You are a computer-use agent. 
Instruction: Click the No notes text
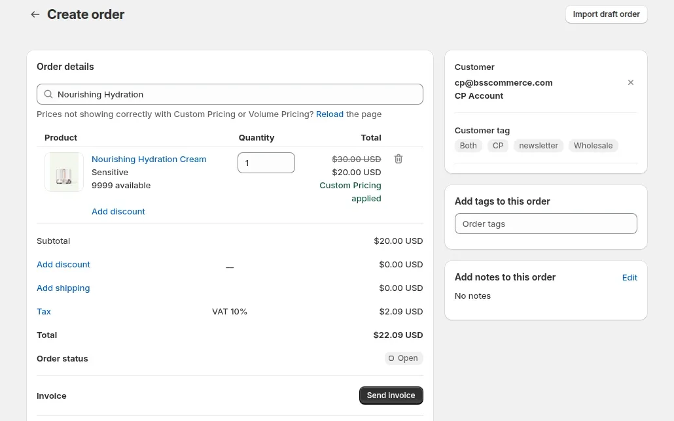(x=472, y=296)
